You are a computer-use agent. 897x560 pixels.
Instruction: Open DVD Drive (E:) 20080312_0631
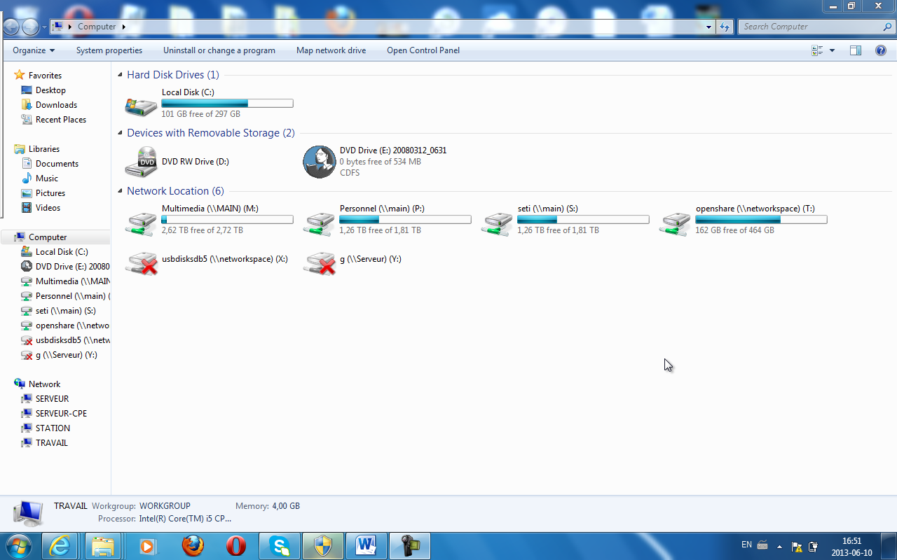[x=320, y=162]
